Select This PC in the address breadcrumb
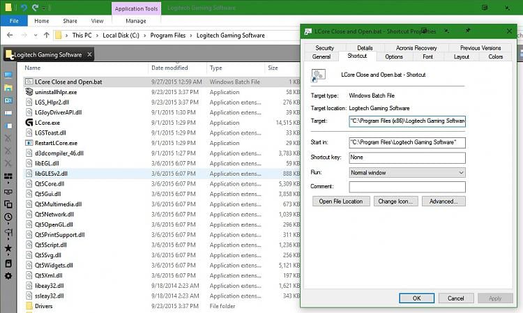523x313 pixels. pos(82,36)
